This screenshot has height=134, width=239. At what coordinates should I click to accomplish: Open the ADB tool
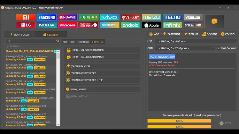[x=154, y=34]
